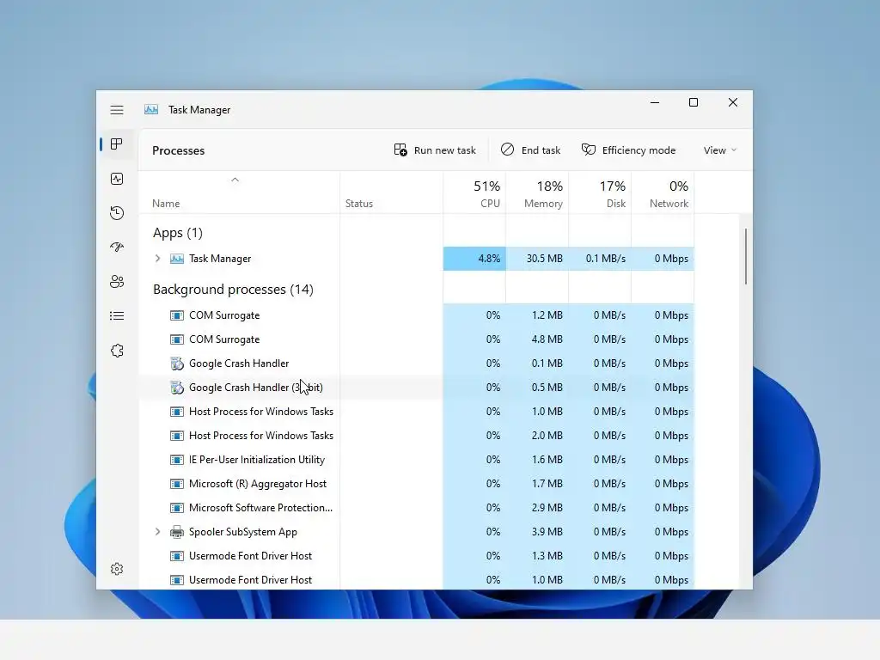
Task: Click Task Manager's 0.1 MB/s disk cell
Action: pyautogui.click(x=601, y=259)
